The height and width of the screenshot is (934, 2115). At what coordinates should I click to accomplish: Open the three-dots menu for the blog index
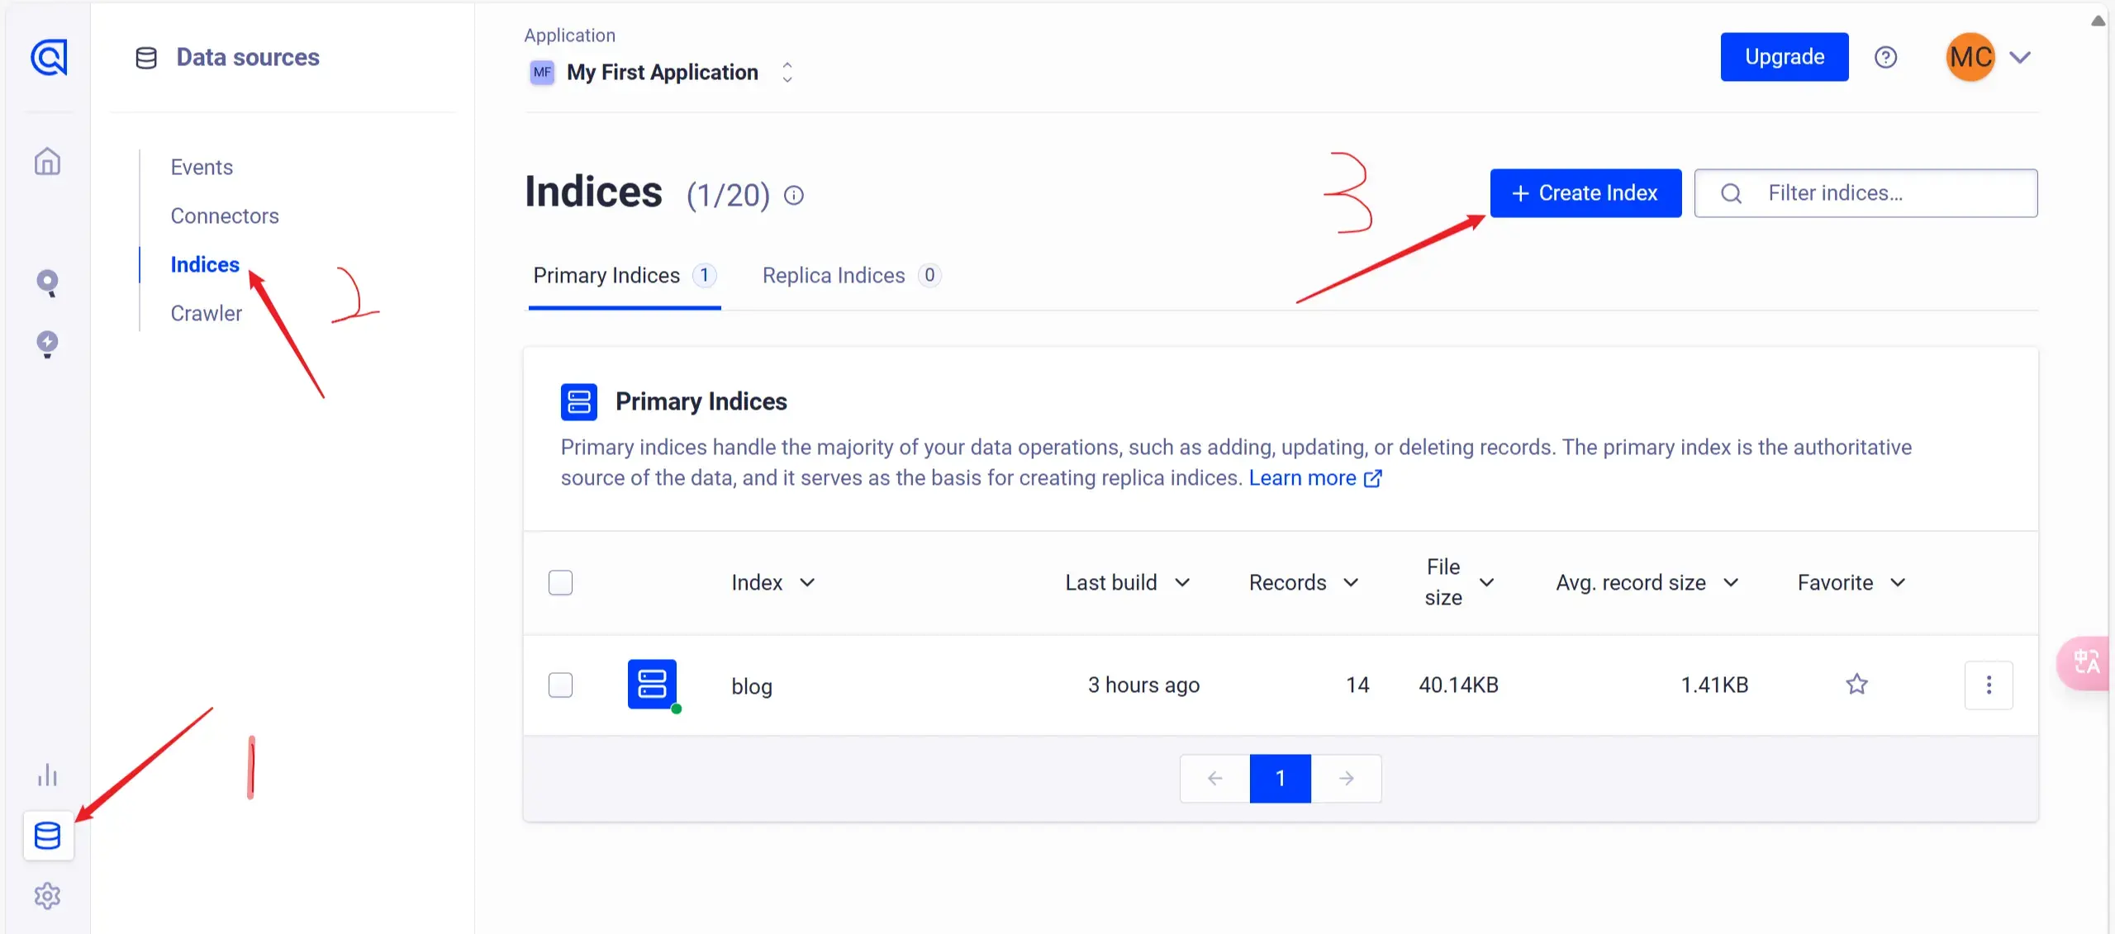click(1989, 685)
